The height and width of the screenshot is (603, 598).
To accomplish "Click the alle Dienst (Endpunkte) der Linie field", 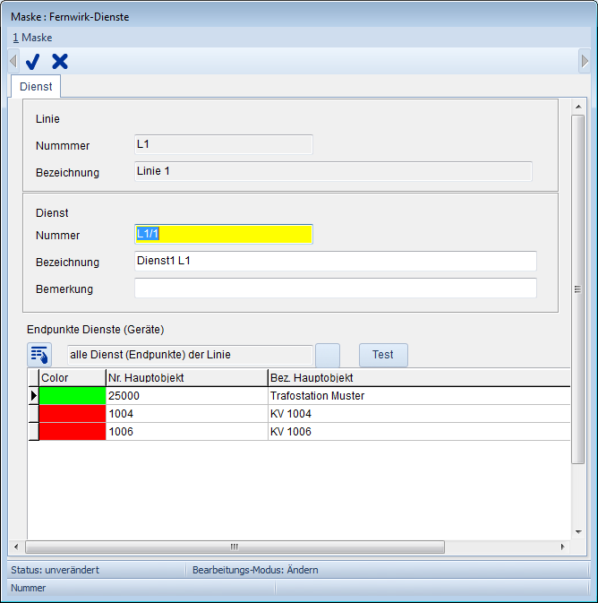I will (x=190, y=355).
